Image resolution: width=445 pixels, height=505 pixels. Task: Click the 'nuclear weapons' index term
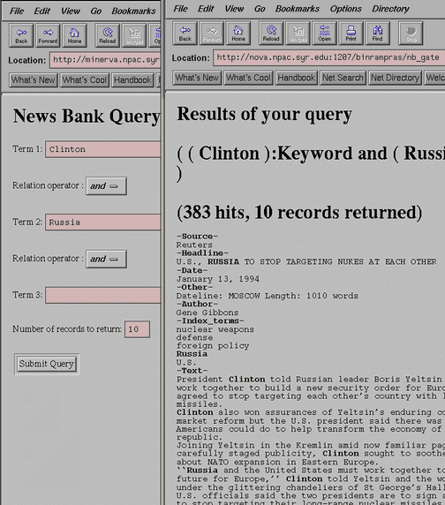215,329
